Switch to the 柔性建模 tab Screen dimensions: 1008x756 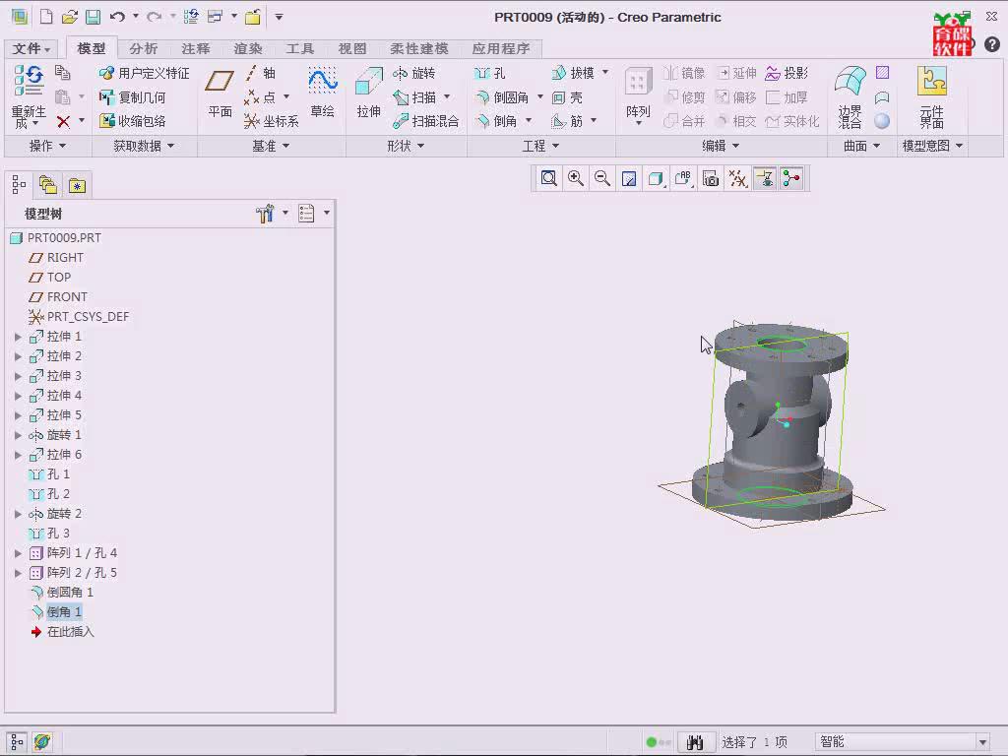pyautogui.click(x=418, y=48)
